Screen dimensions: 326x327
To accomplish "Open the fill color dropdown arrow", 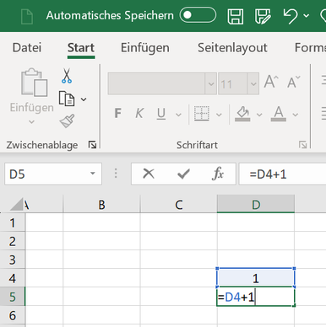I will click(259, 115).
